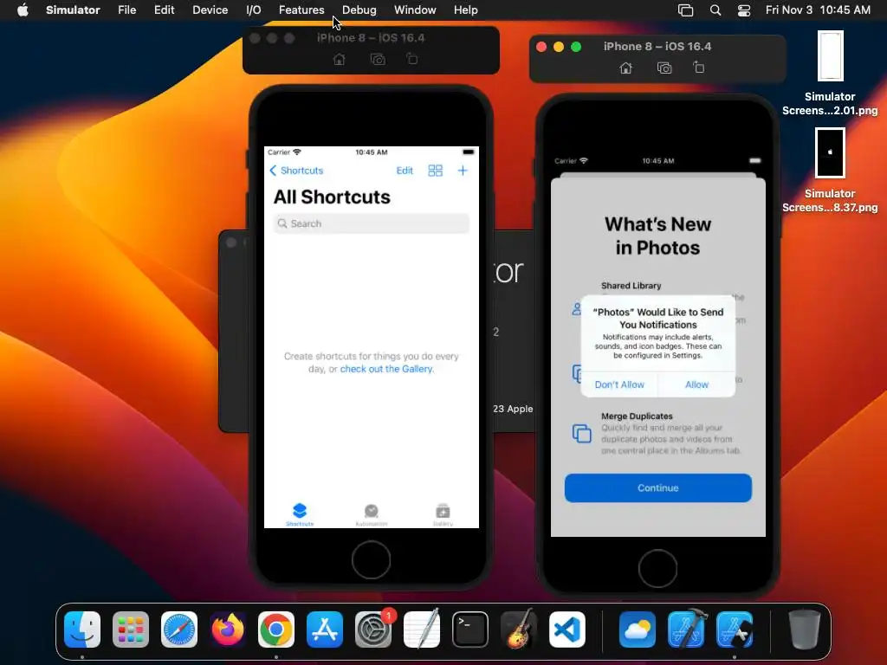Open the Debug menu
This screenshot has height=665, width=887.
click(359, 10)
